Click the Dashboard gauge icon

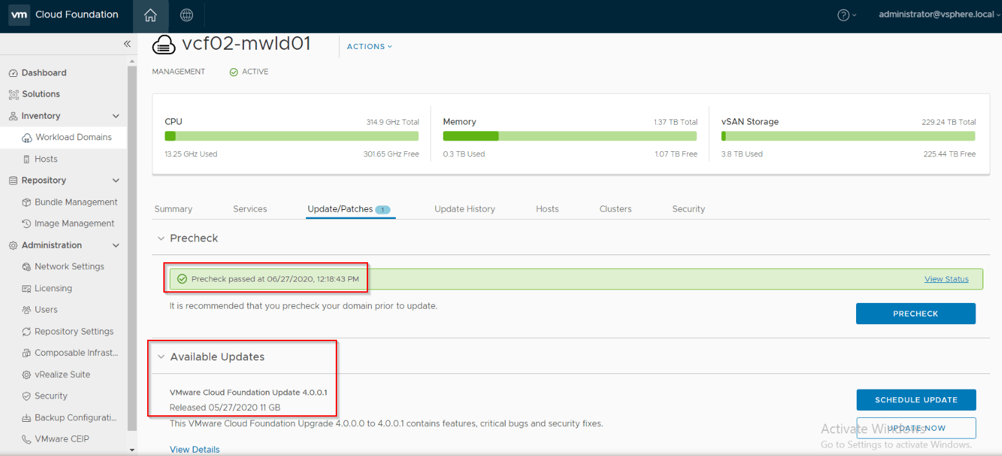click(x=14, y=73)
